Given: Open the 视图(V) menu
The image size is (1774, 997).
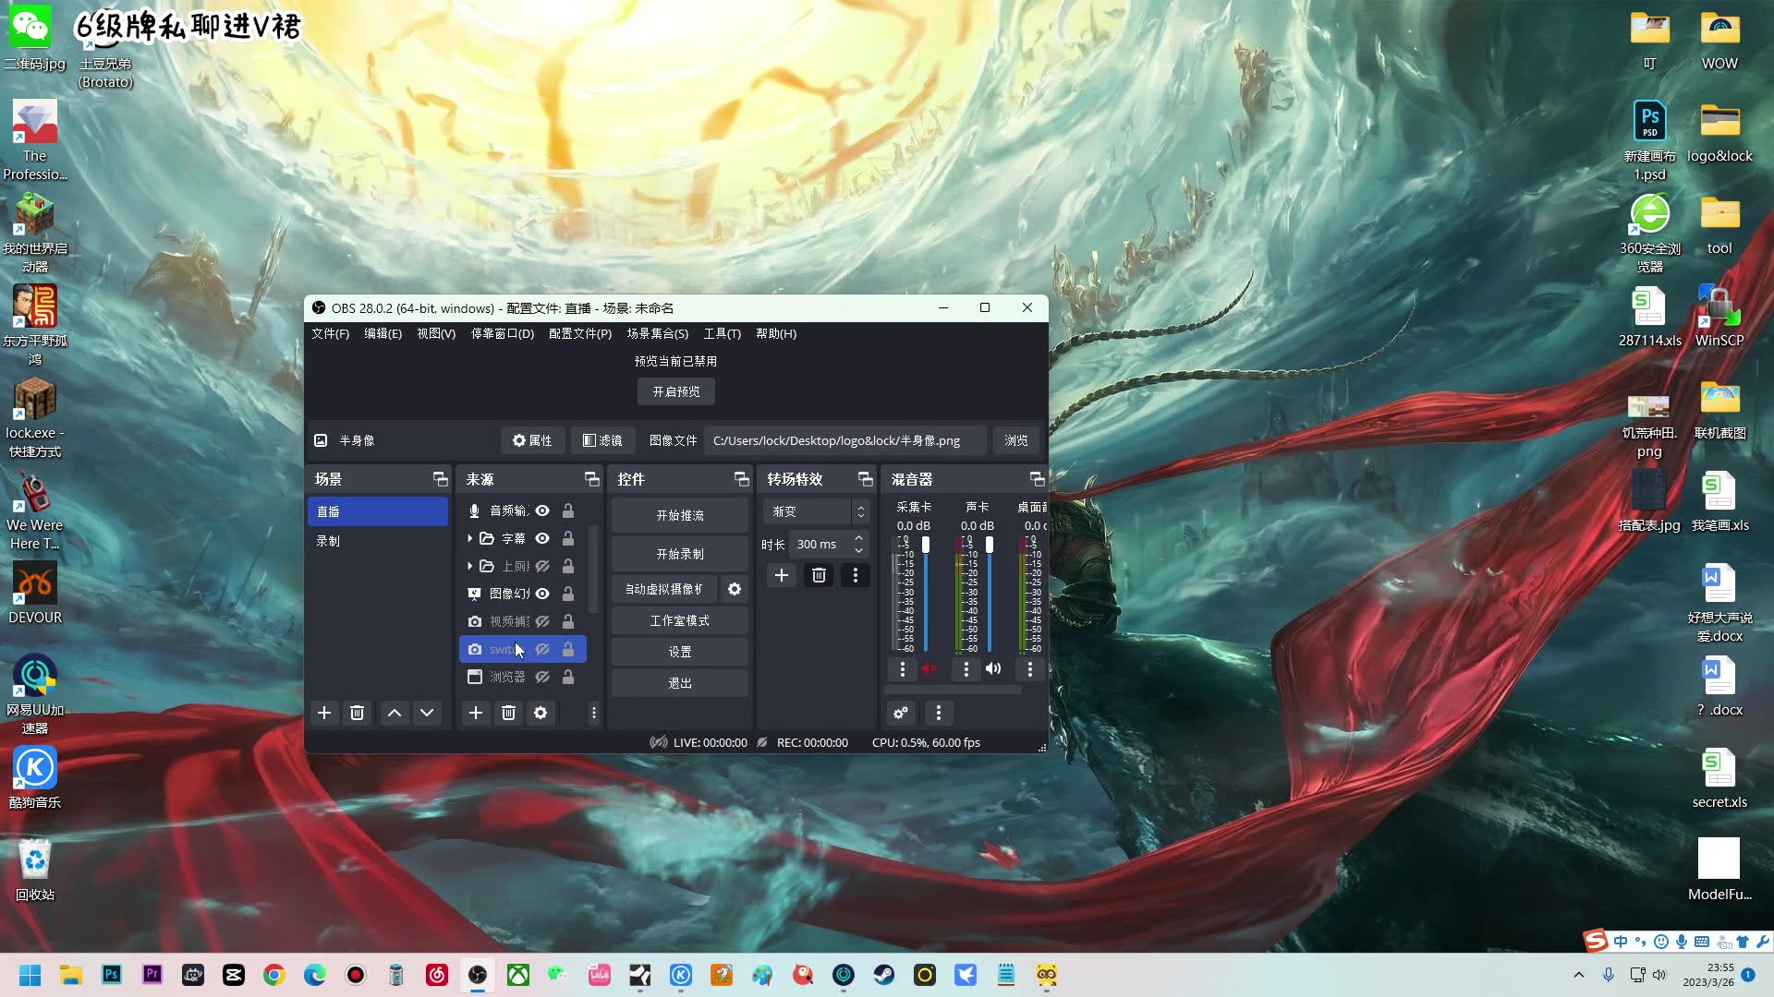Looking at the screenshot, I should pyautogui.click(x=436, y=333).
